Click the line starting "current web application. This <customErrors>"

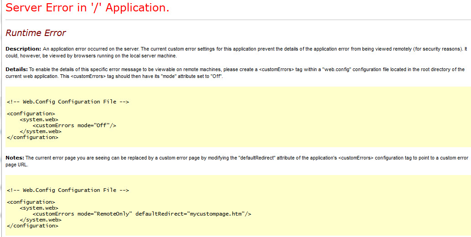click(x=114, y=76)
